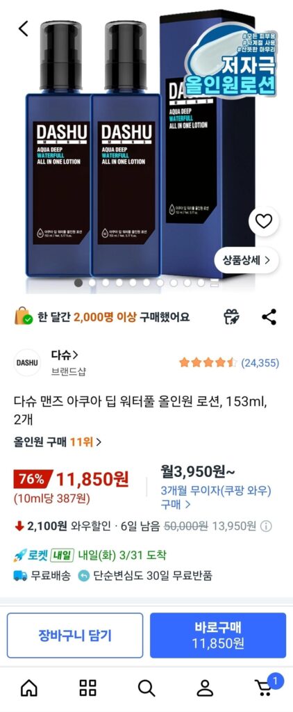Tap the gift icon

[232, 317]
